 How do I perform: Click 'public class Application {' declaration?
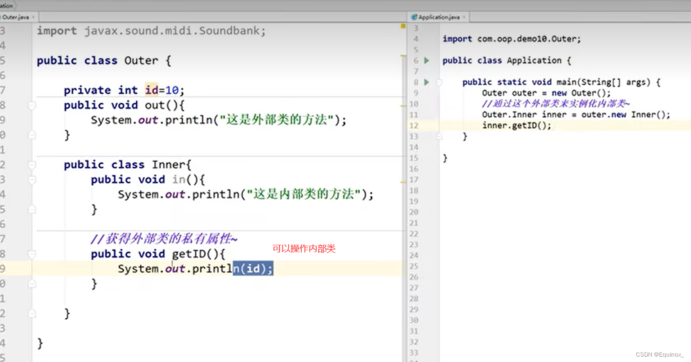point(507,60)
